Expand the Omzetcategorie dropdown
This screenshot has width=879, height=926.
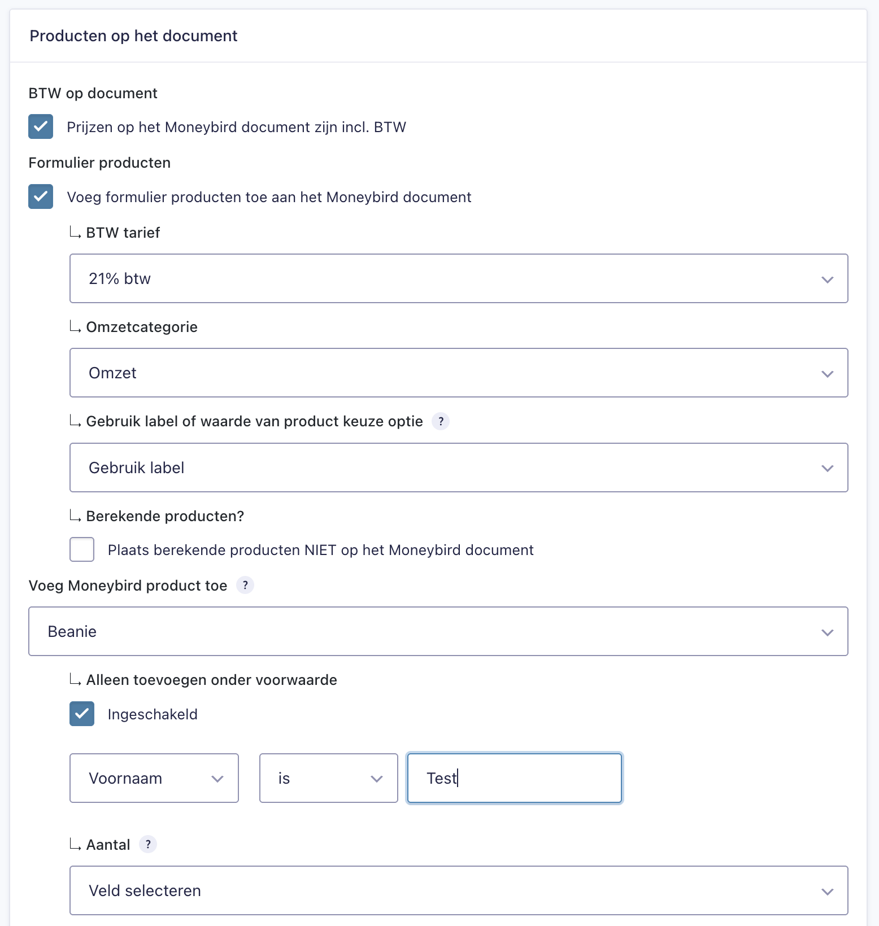[458, 373]
